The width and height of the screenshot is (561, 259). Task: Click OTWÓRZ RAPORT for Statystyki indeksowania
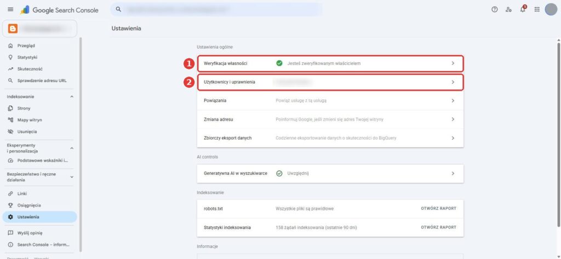tap(438, 227)
